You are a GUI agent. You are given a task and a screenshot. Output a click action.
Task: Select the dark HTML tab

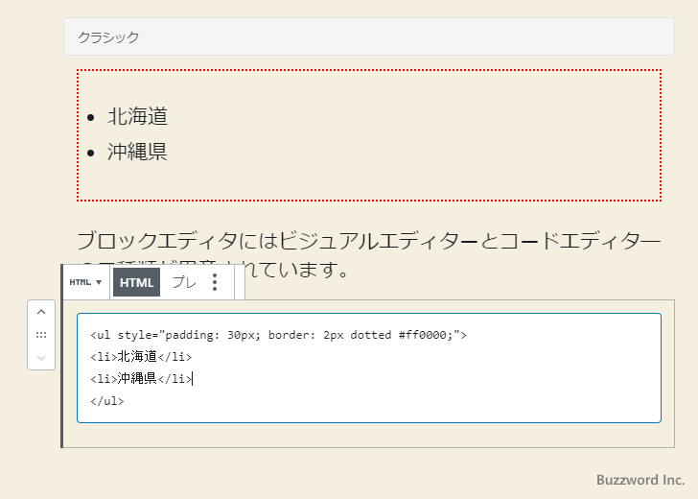(x=136, y=282)
